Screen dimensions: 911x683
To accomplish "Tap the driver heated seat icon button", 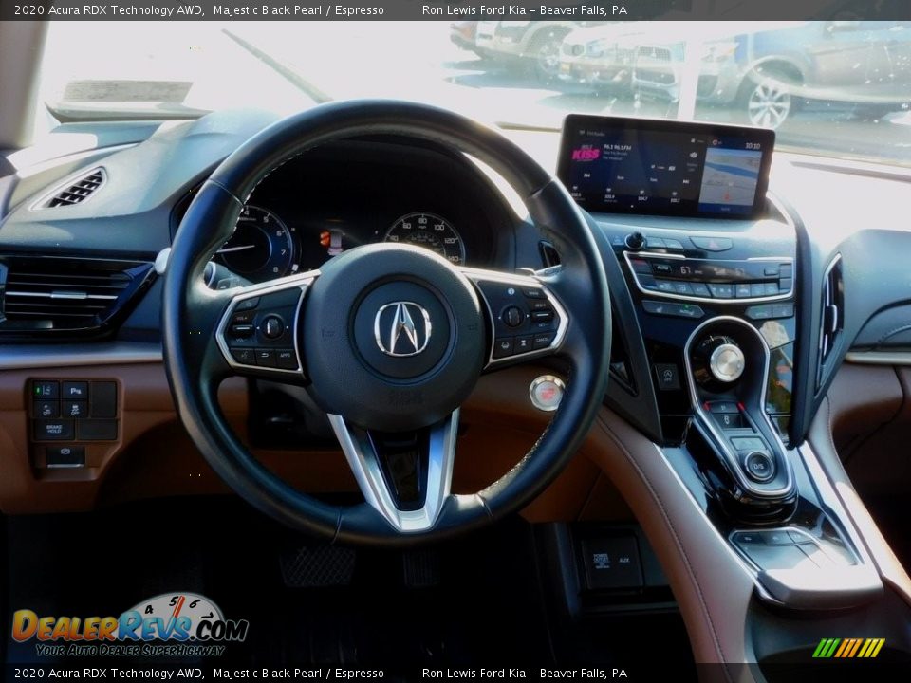I will pos(660,309).
